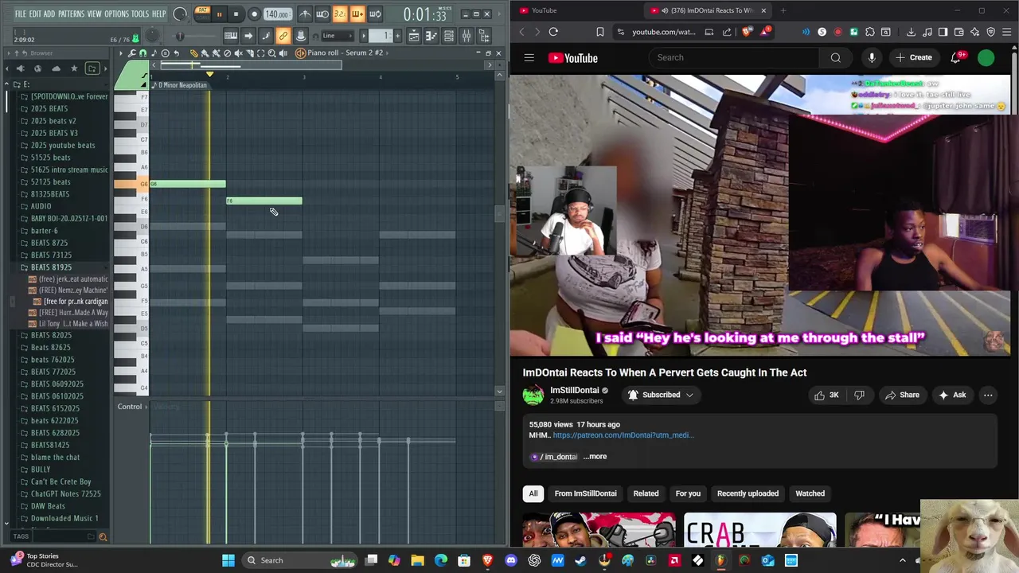Image resolution: width=1019 pixels, height=573 pixels.
Task: Open the Subscribed dropdown chevron
Action: click(689, 395)
